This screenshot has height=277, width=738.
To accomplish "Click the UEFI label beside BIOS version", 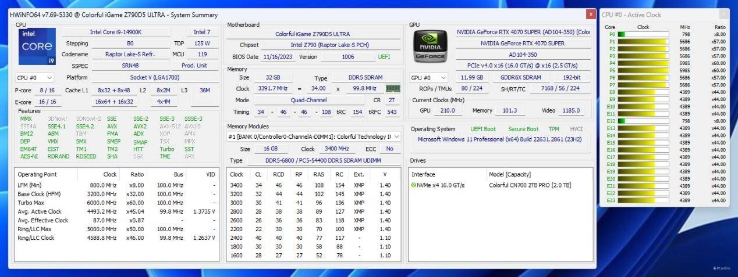I will (x=384, y=57).
